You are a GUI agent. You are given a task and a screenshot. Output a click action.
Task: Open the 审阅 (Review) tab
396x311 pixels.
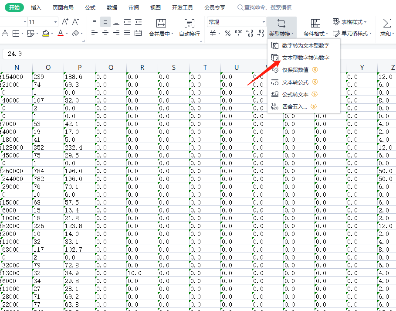pyautogui.click(x=134, y=7)
